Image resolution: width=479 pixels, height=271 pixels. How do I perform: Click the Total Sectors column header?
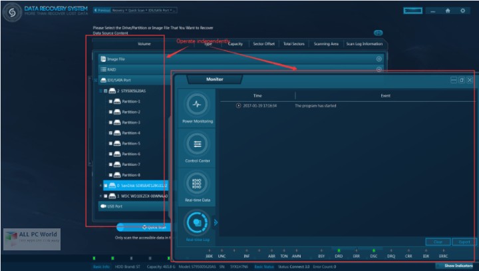(293, 44)
